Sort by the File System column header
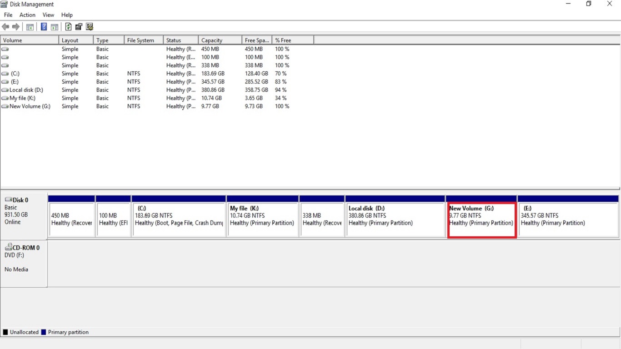621x349 pixels. click(x=144, y=40)
